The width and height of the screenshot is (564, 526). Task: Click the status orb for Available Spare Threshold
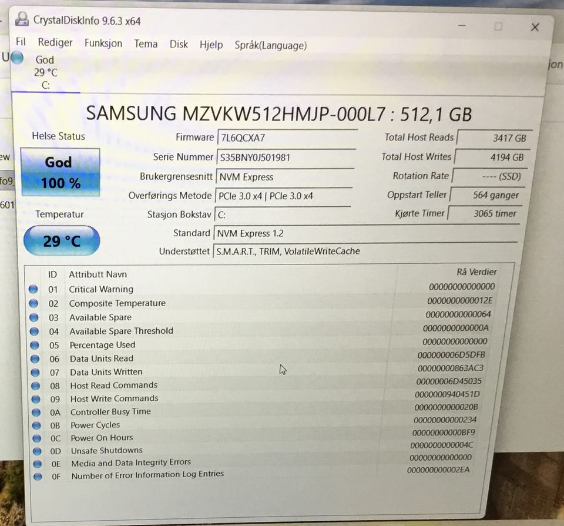point(34,331)
